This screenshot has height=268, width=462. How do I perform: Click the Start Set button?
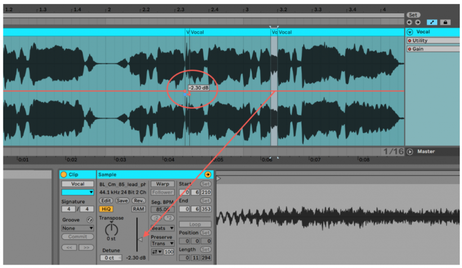(206, 184)
